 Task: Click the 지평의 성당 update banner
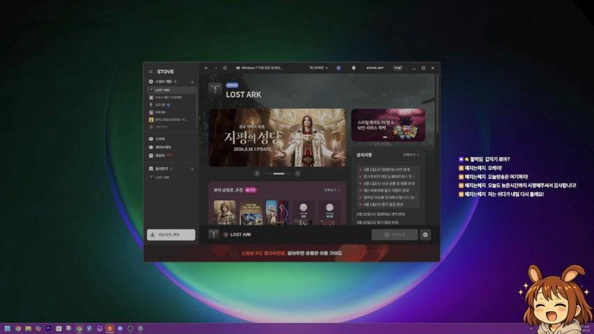point(277,136)
